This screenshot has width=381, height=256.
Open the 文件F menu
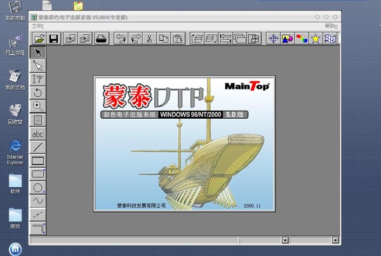pyautogui.click(x=37, y=26)
